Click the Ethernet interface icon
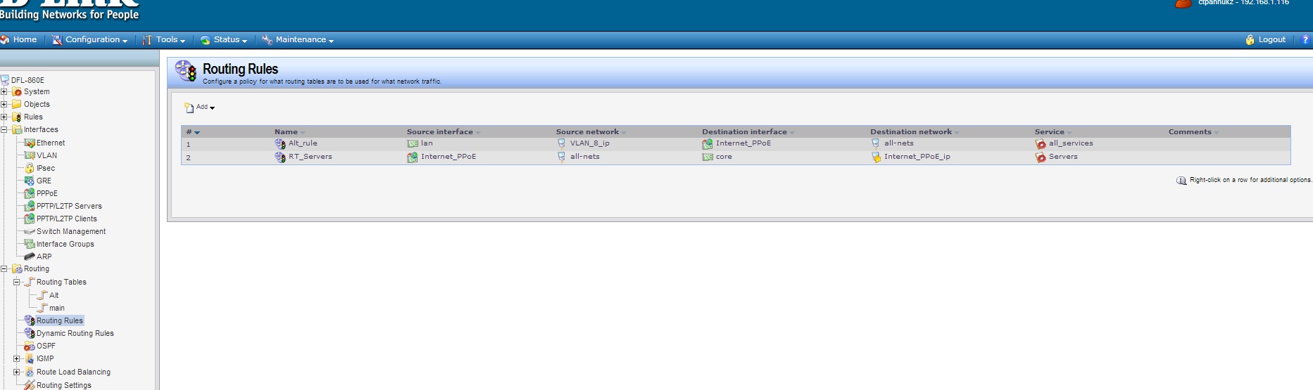This screenshot has height=390, width=1313. tap(30, 143)
